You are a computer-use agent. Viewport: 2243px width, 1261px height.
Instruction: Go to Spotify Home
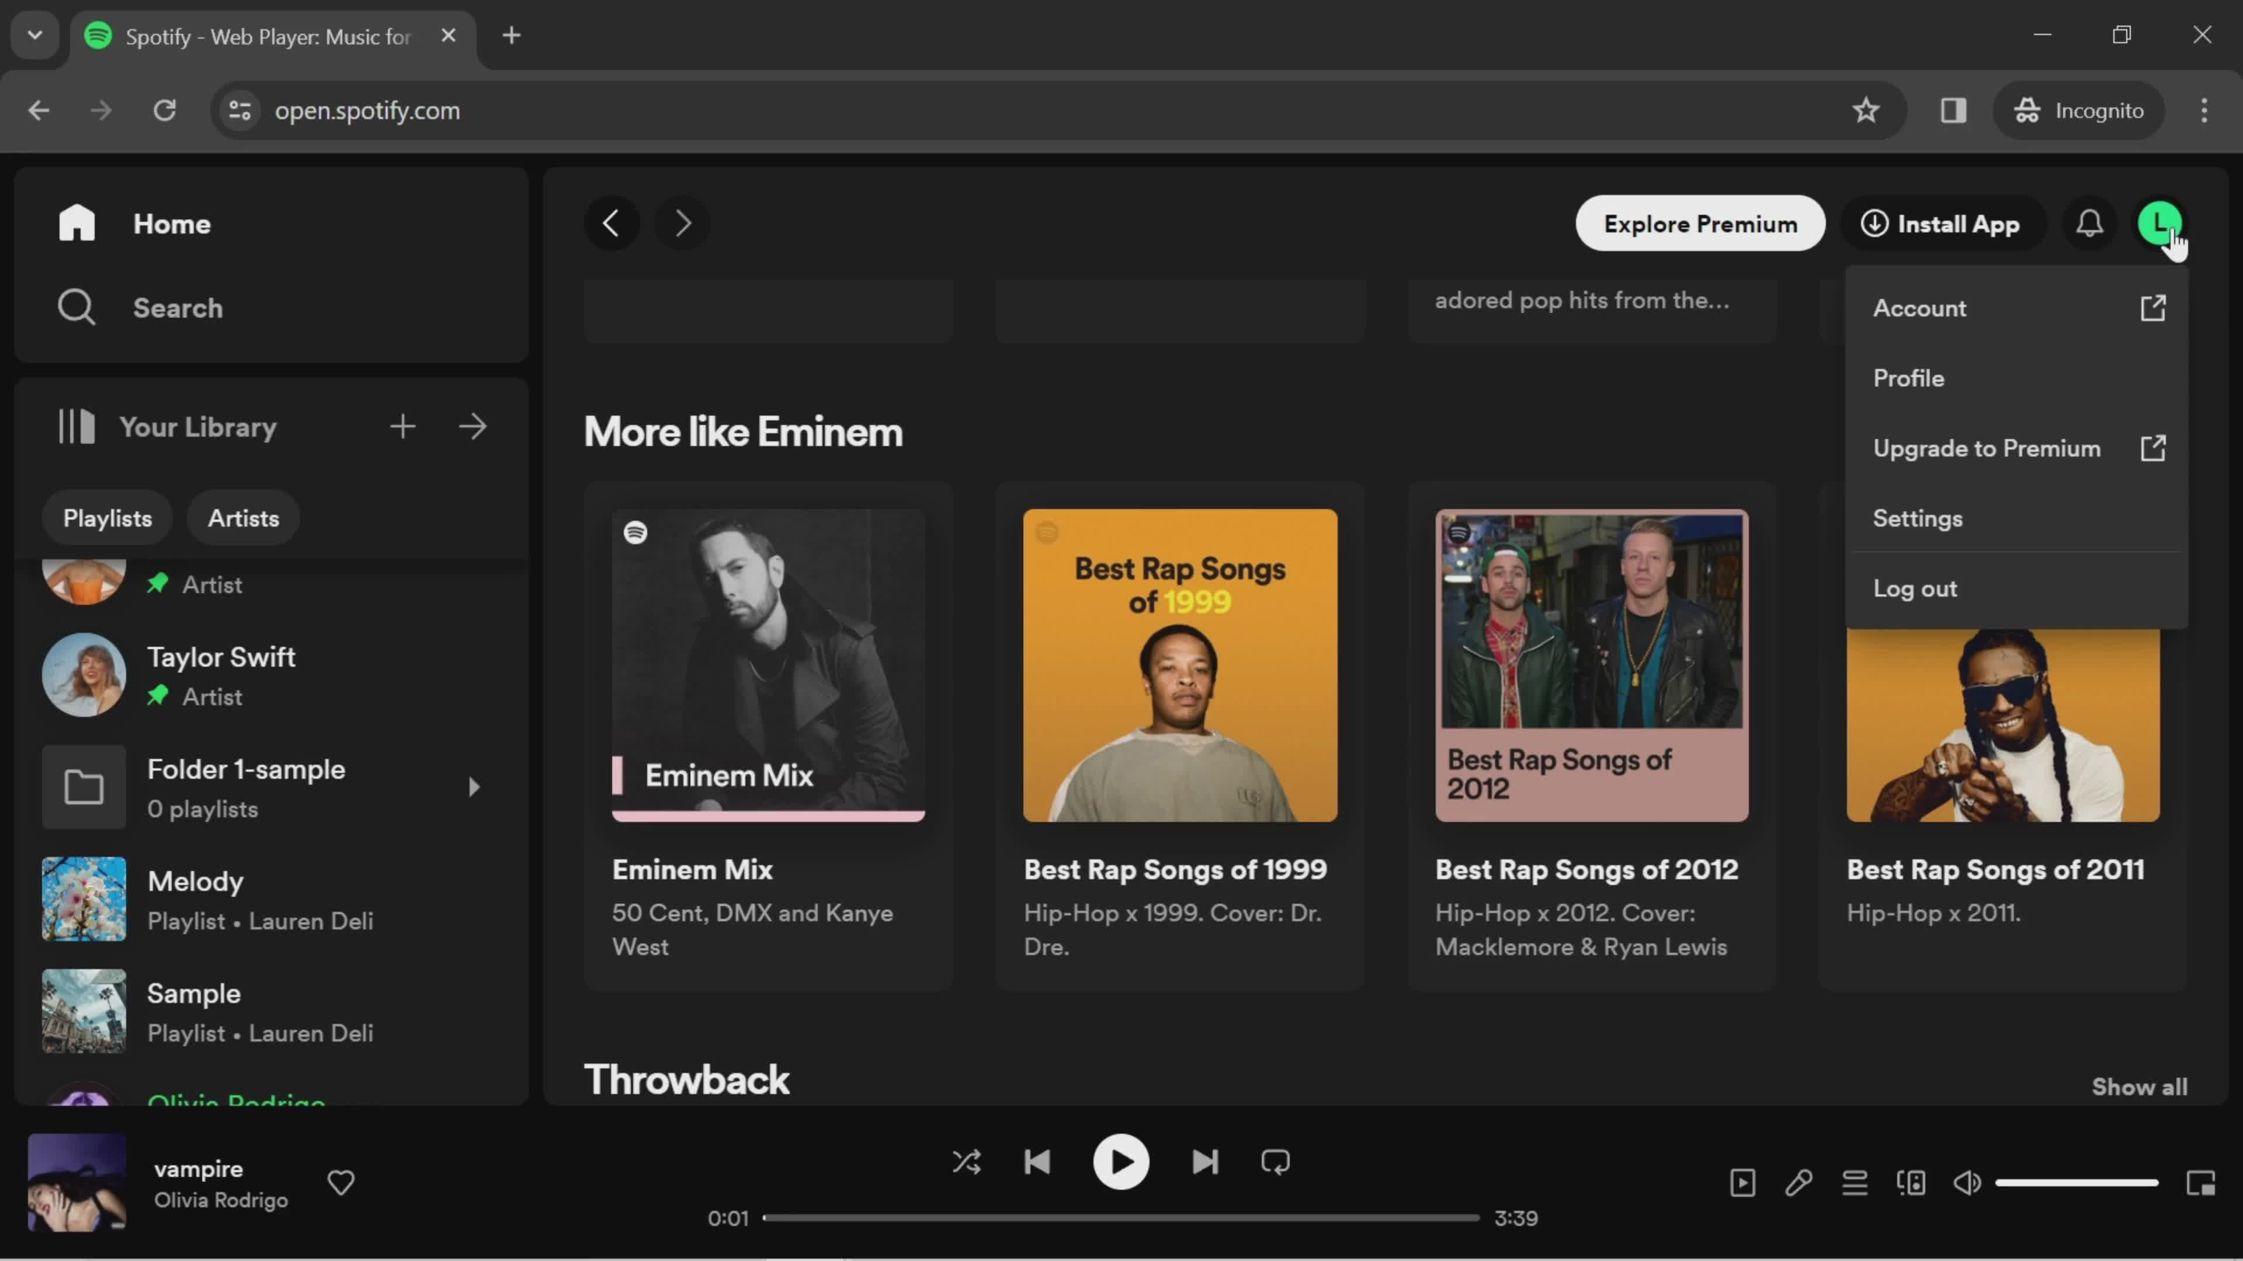(x=135, y=224)
